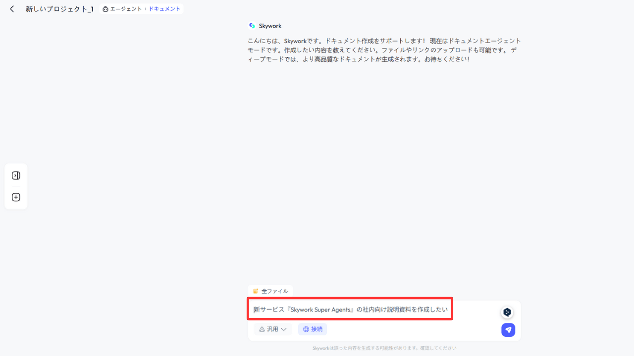Click the dark hexagon prompt-enhance icon
This screenshot has height=356, width=634.
coord(507,312)
